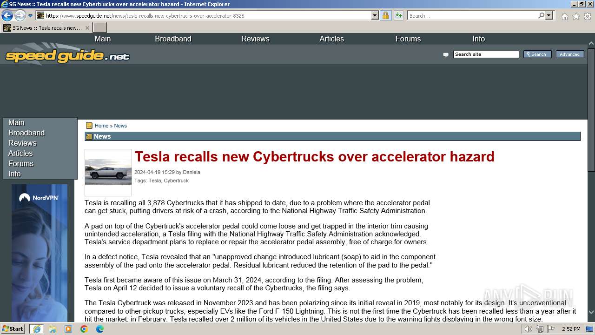Go to the browser Home page icon

tap(564, 16)
